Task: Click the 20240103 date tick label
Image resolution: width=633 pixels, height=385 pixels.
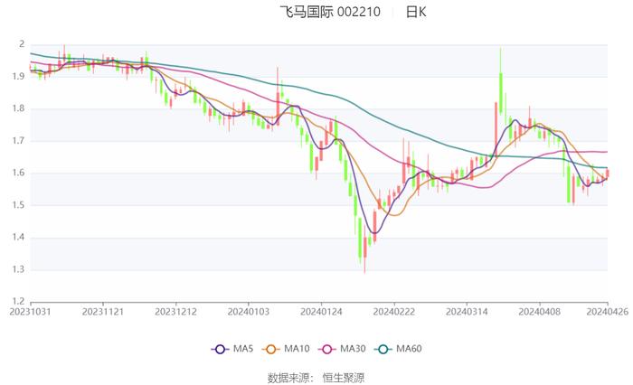Action: pos(248,311)
